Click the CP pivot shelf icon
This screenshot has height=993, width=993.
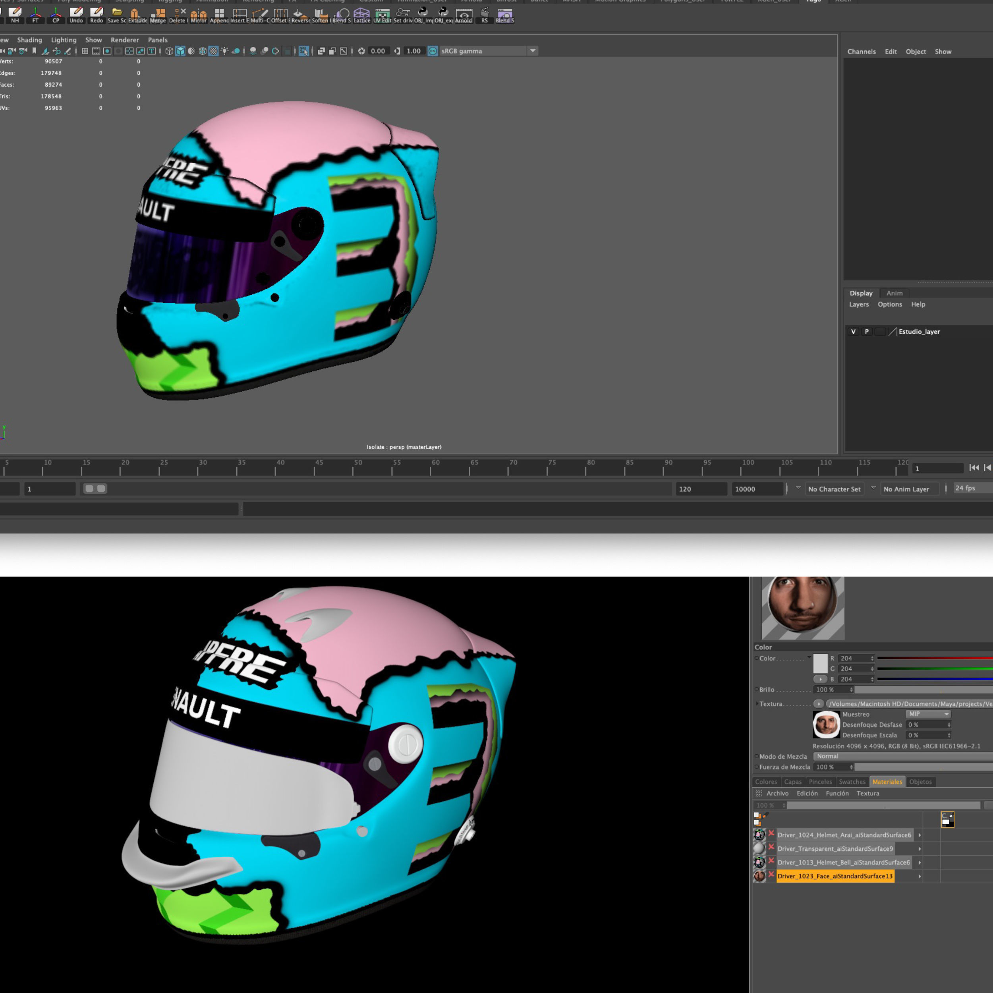tap(56, 15)
